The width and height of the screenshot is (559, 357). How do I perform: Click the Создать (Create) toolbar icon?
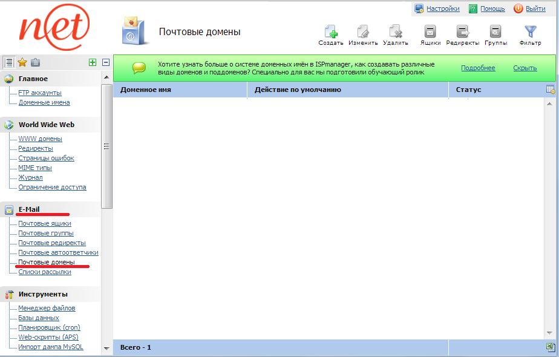(331, 33)
